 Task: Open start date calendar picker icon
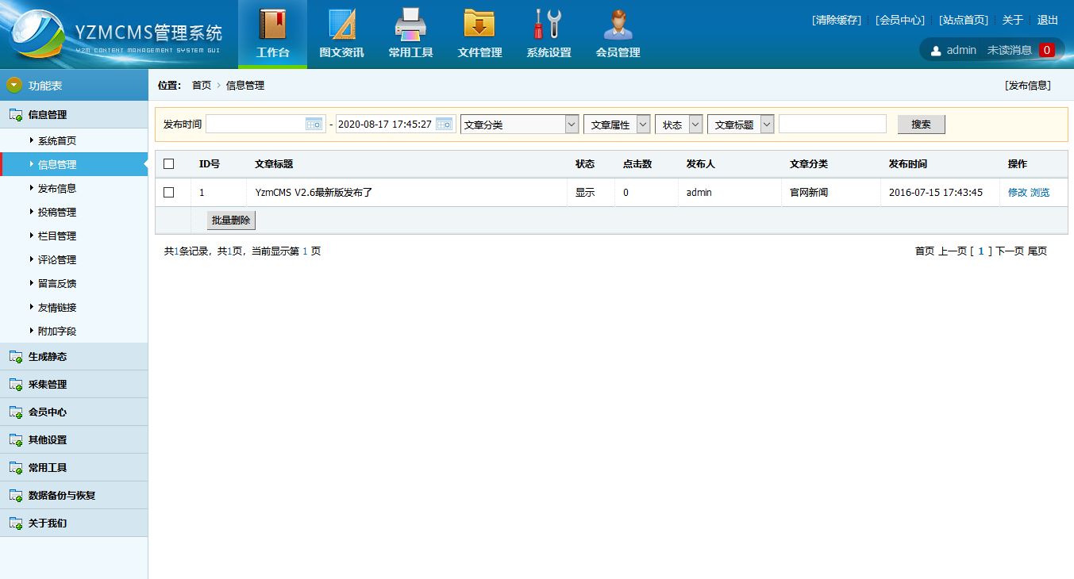coord(314,125)
